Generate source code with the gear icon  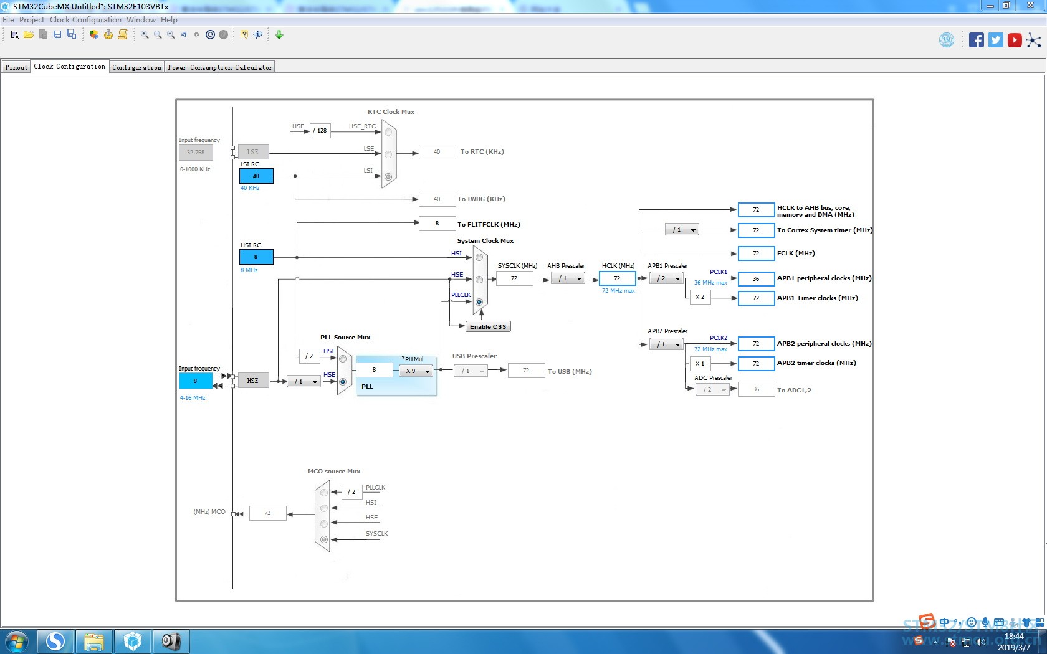(x=108, y=35)
